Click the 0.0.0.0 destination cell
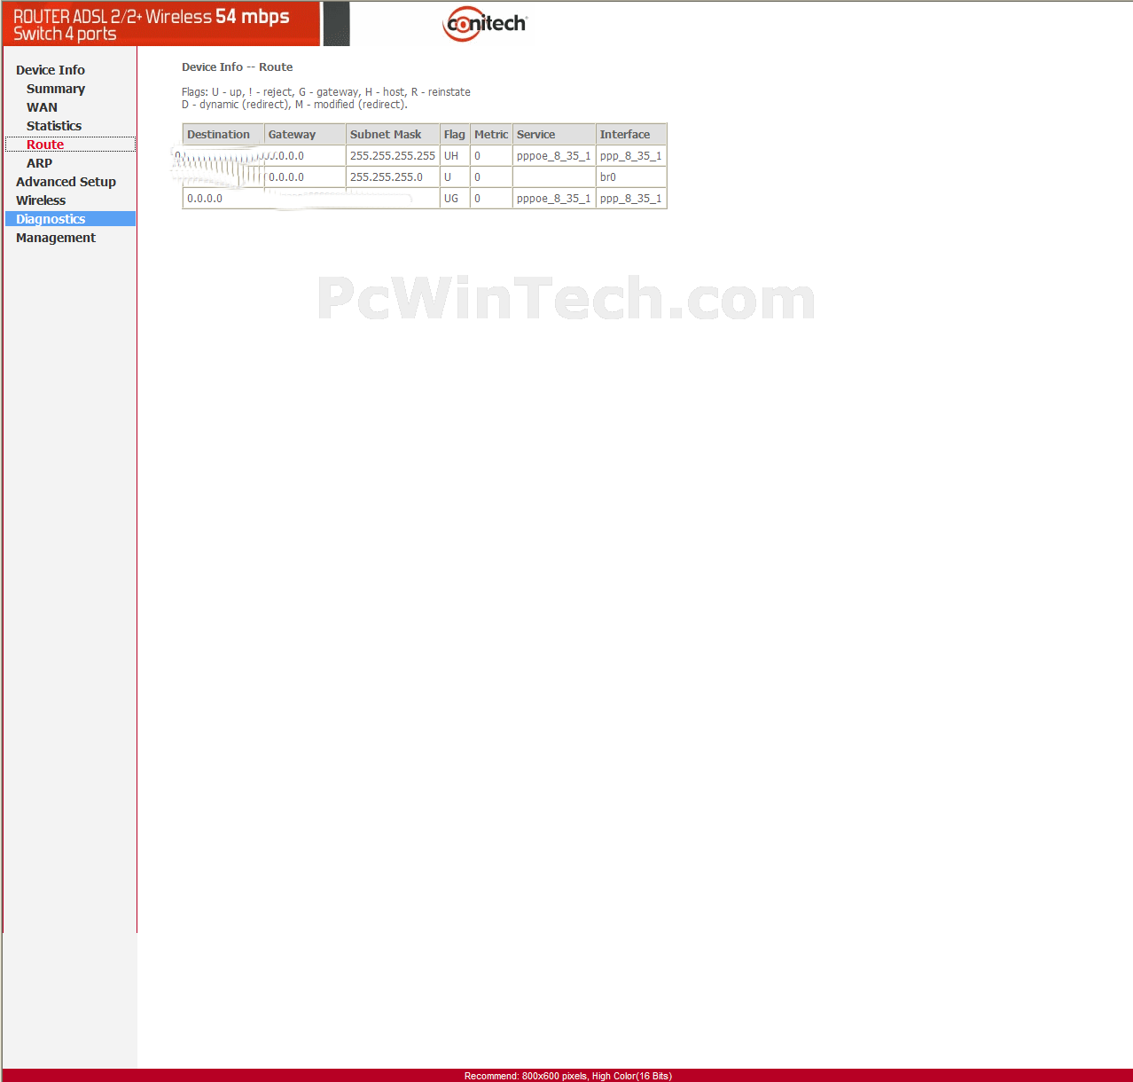The width and height of the screenshot is (1133, 1082). [x=223, y=199]
